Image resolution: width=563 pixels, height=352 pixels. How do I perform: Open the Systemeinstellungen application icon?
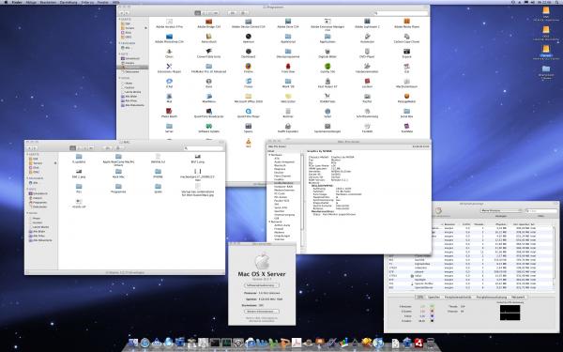click(327, 126)
